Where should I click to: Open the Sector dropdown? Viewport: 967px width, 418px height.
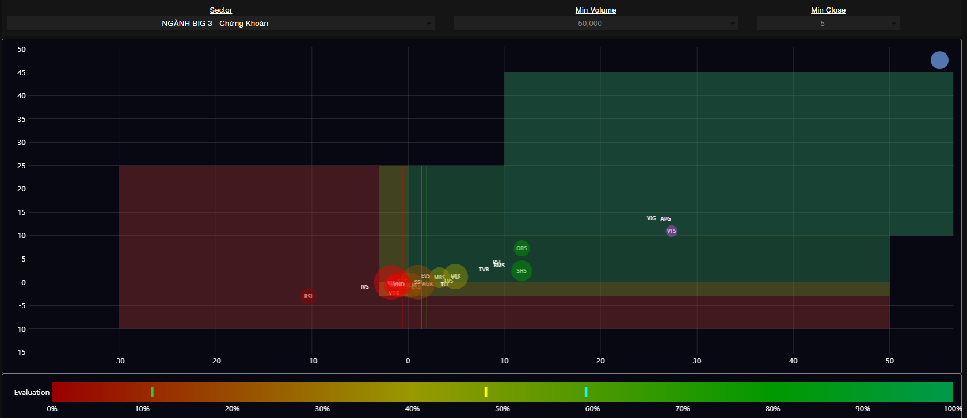[x=220, y=24]
